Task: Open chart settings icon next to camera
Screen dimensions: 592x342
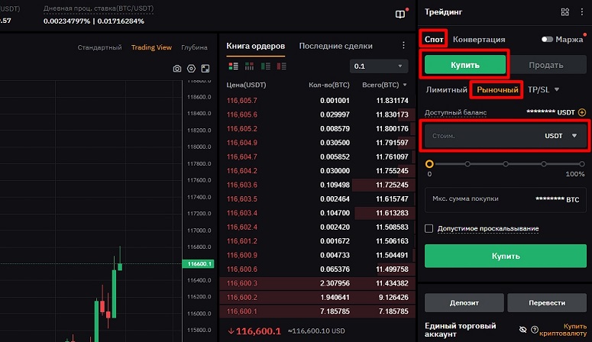Action: pos(192,69)
